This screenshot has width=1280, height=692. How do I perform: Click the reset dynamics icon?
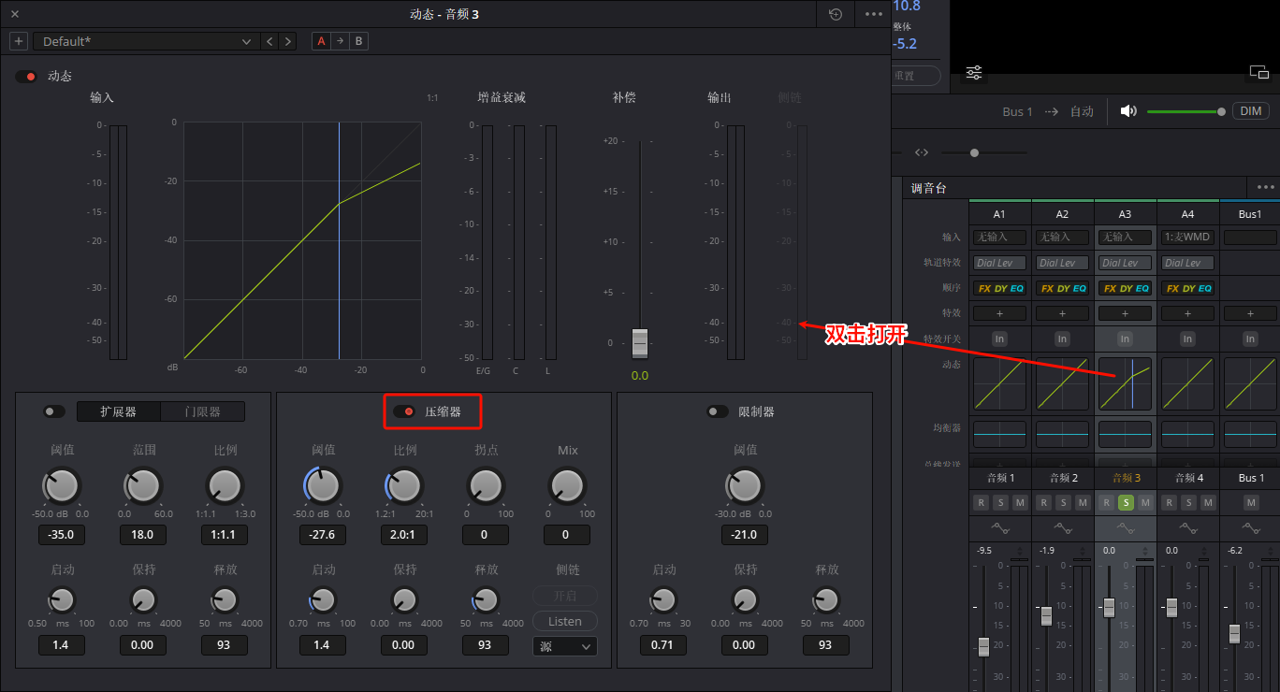tap(836, 14)
